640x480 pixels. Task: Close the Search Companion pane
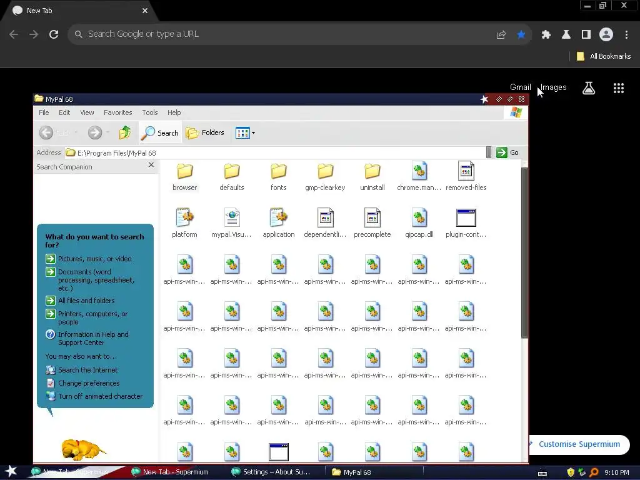tap(151, 165)
